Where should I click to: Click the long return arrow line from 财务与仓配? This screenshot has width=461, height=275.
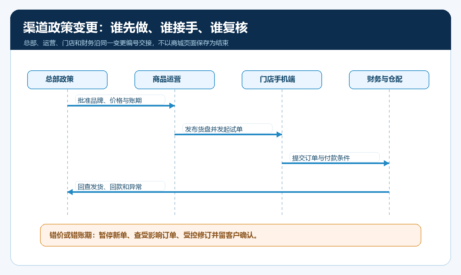point(228,192)
